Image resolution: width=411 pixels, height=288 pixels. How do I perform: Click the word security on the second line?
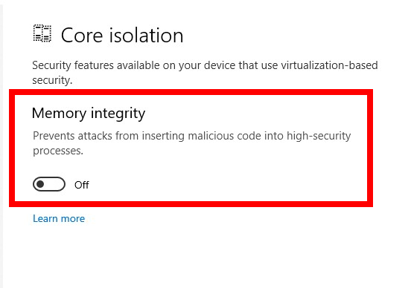click(x=52, y=80)
